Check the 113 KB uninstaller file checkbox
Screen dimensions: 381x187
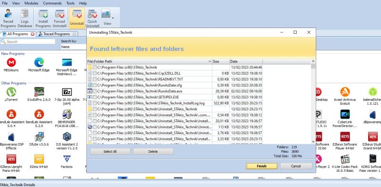click(x=94, y=127)
